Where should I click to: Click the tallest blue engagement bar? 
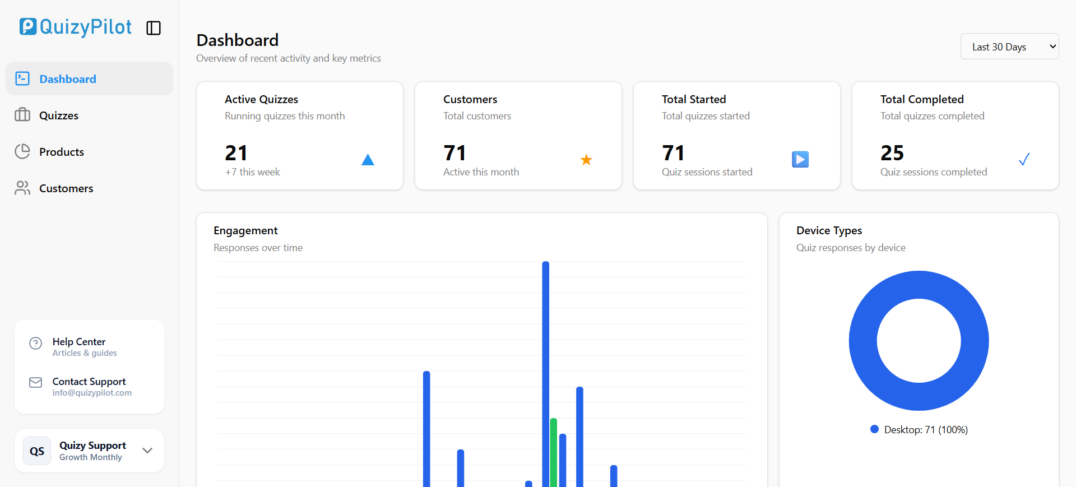tap(546, 374)
